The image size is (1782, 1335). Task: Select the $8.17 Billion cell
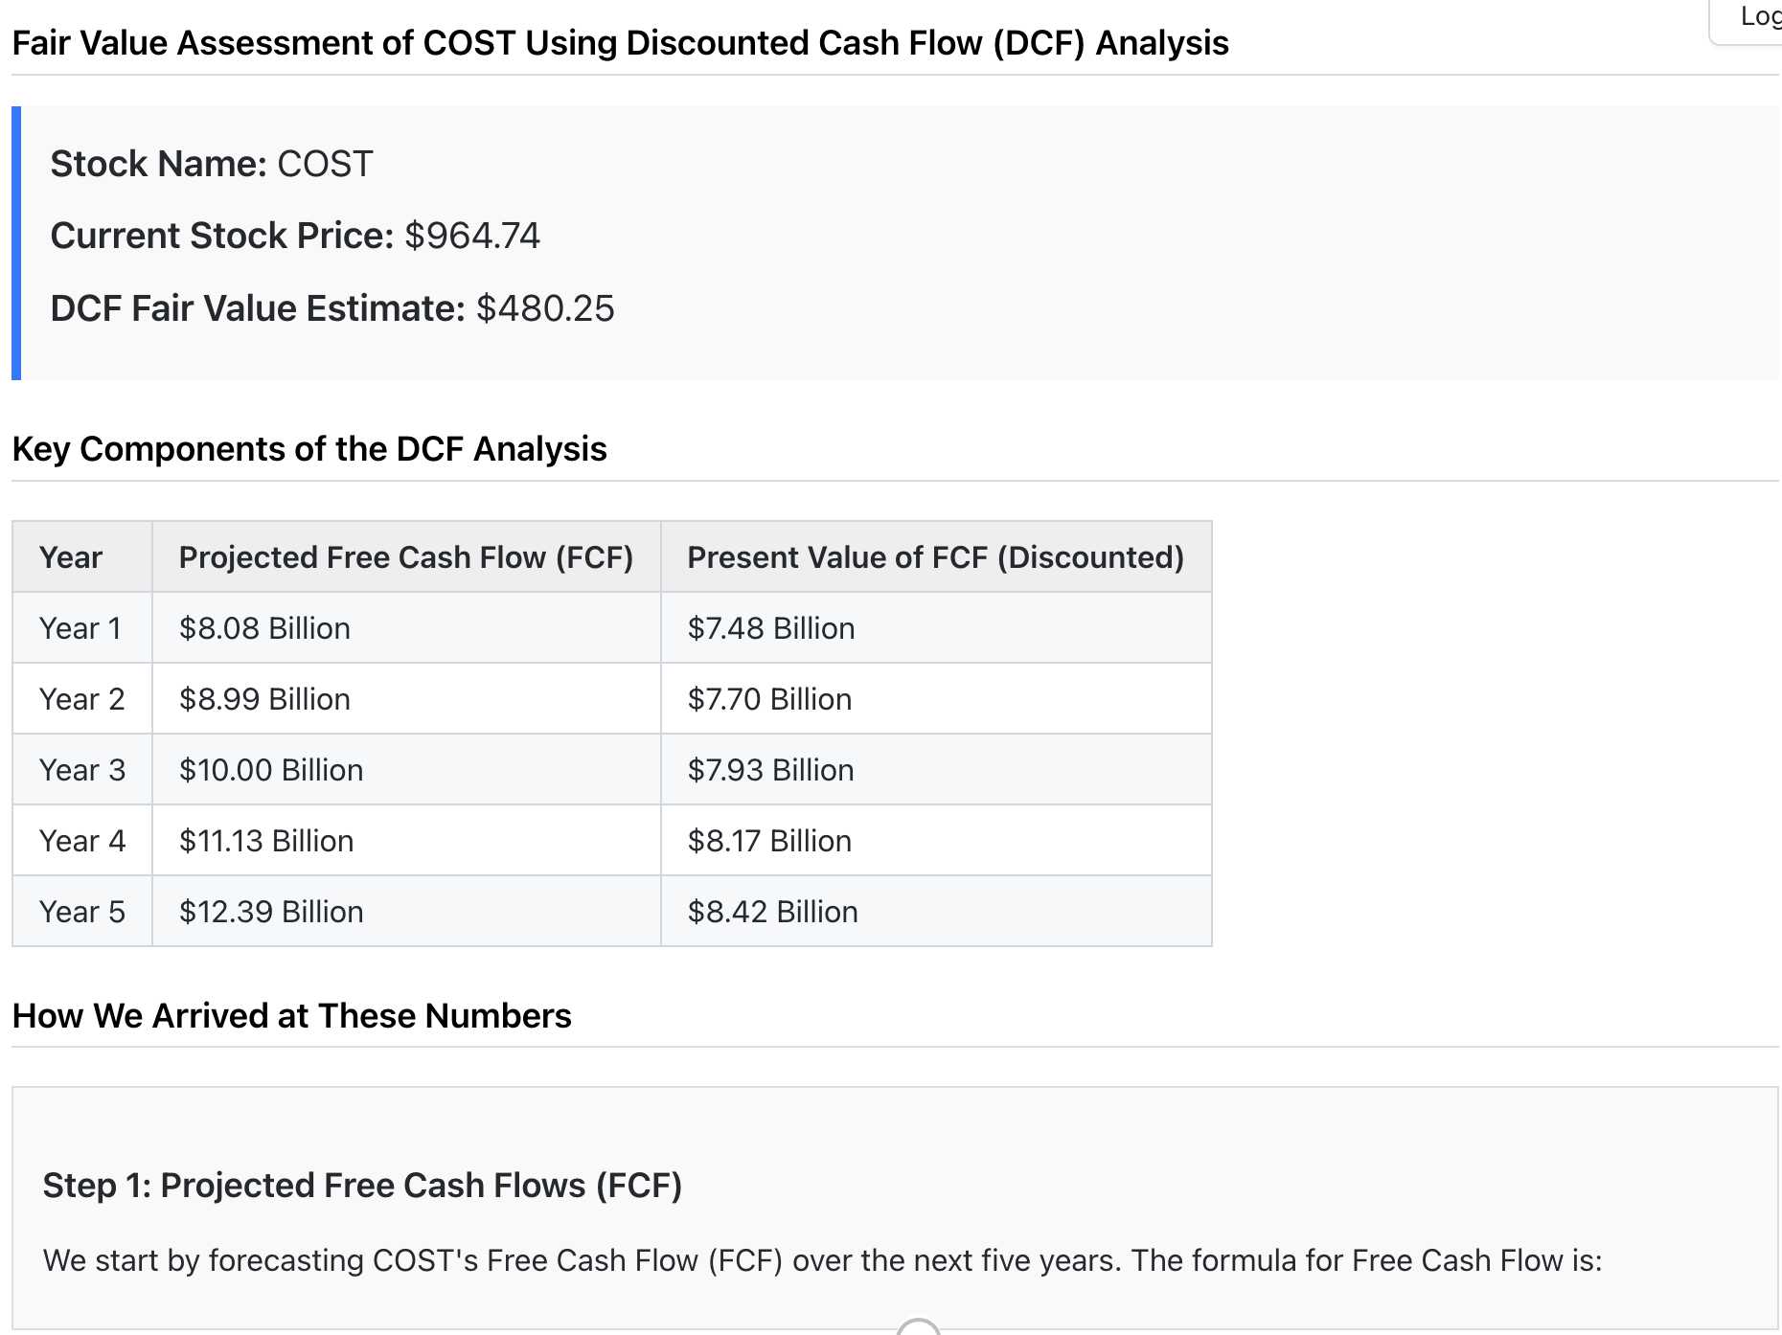[x=936, y=841]
